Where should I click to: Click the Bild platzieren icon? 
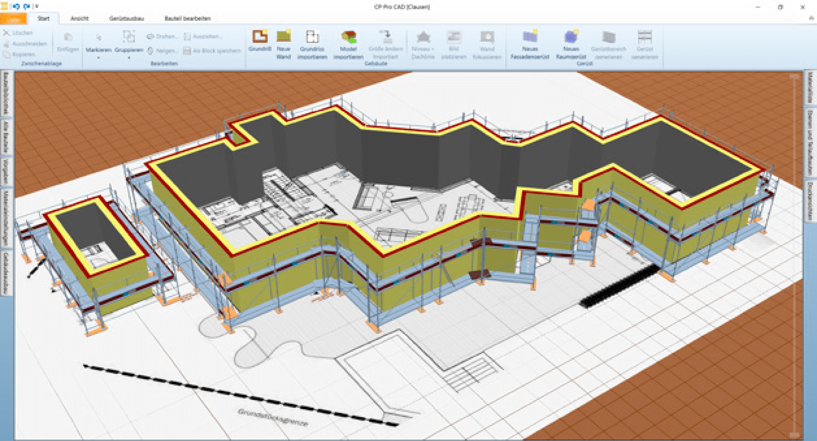(454, 42)
